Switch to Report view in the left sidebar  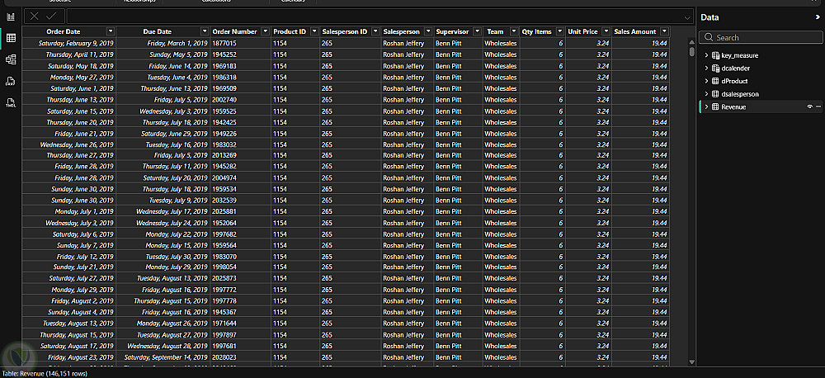point(11,17)
